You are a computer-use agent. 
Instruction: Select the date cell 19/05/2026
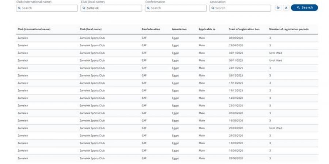click(236, 151)
